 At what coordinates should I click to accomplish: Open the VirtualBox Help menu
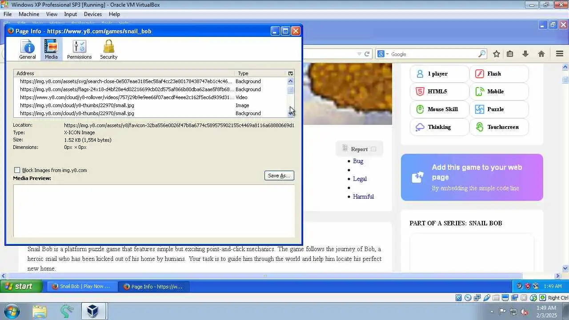[x=114, y=14]
